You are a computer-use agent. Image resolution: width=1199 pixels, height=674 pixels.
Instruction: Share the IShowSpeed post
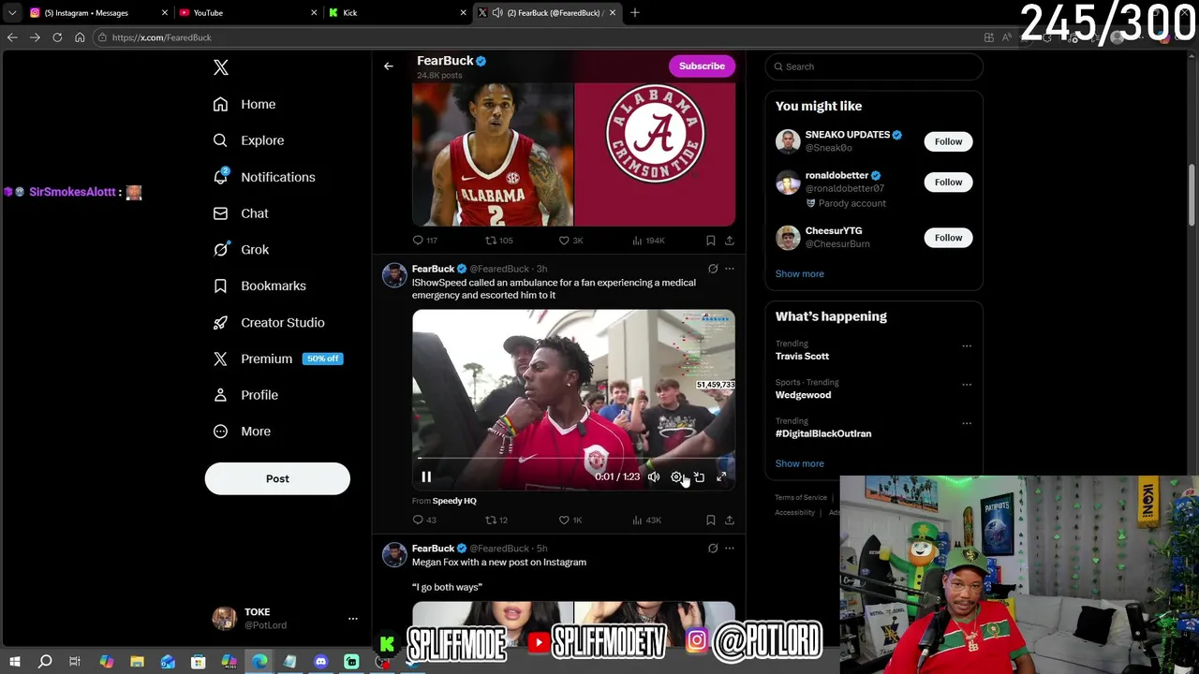pyautogui.click(x=730, y=520)
